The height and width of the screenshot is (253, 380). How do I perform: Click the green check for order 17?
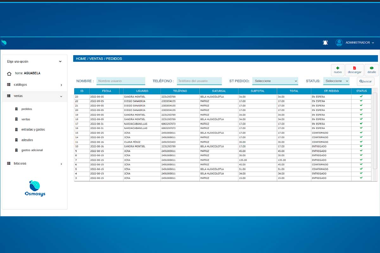click(x=361, y=123)
